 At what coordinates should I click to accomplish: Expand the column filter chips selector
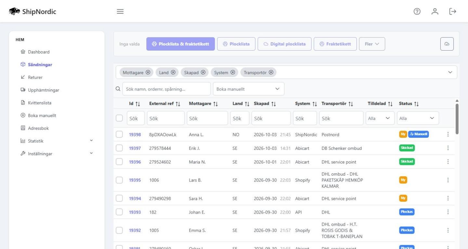point(450,72)
